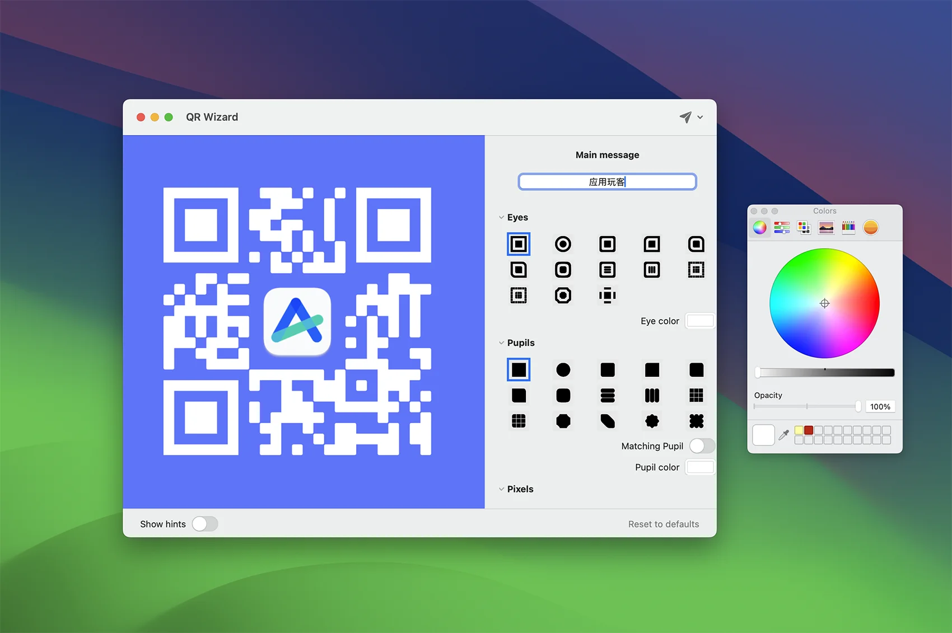The width and height of the screenshot is (952, 633).
Task: Select the red saved color swatch
Action: [809, 430]
